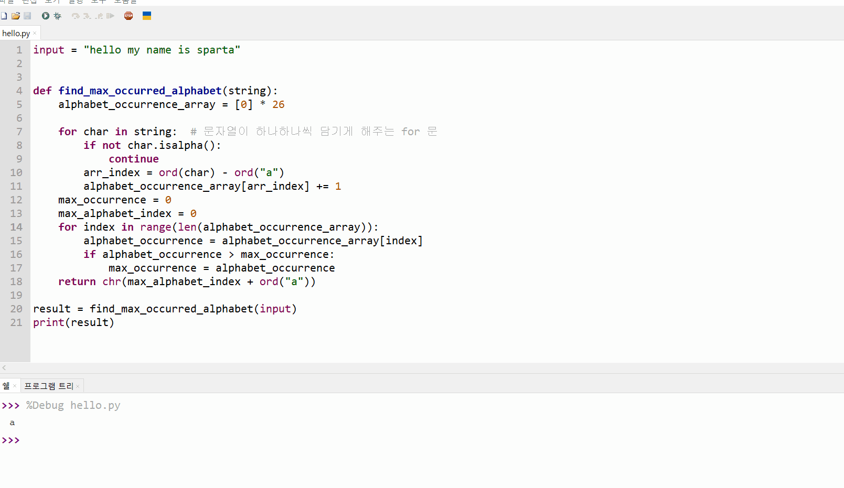Select the hello.py editor tab

(16, 33)
